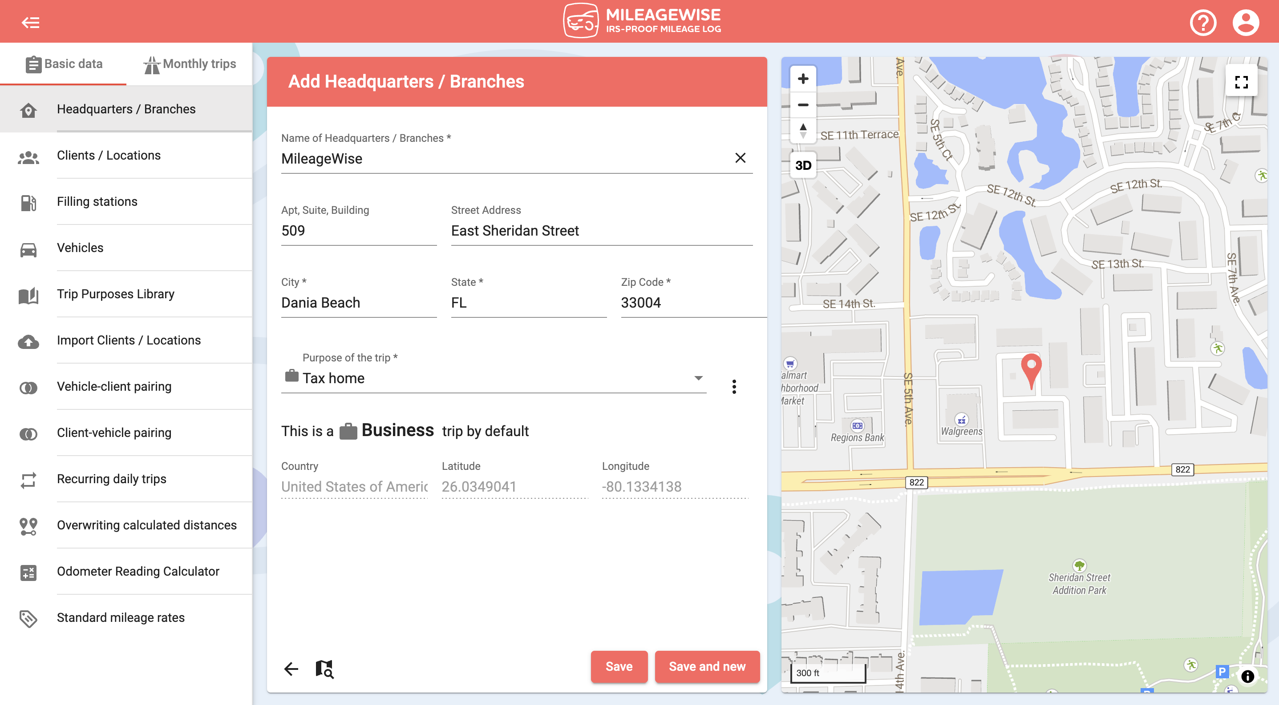Switch to the Monthly trips tab

click(190, 64)
